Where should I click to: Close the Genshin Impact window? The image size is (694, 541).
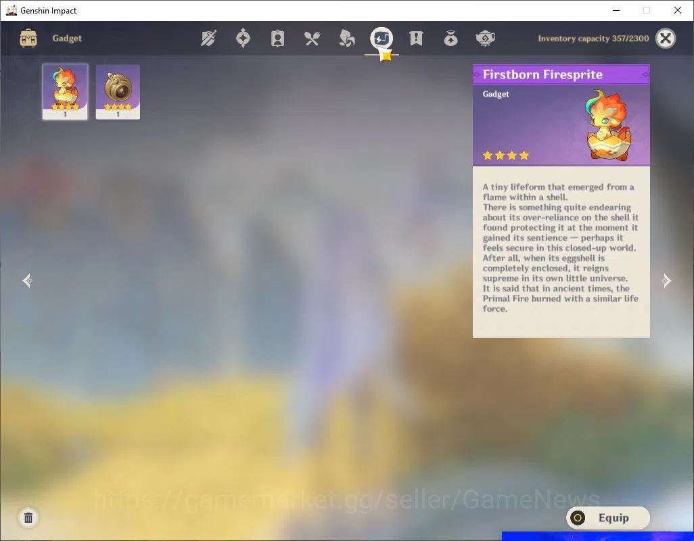(x=677, y=10)
